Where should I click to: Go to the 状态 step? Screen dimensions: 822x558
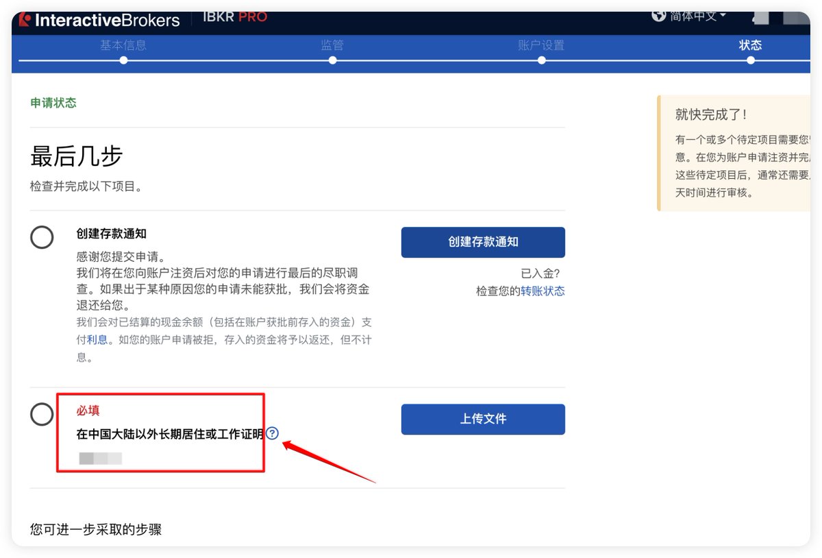(750, 45)
